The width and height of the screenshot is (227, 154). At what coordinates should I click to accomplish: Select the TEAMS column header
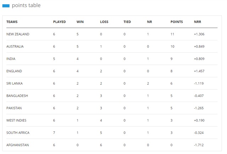12,22
